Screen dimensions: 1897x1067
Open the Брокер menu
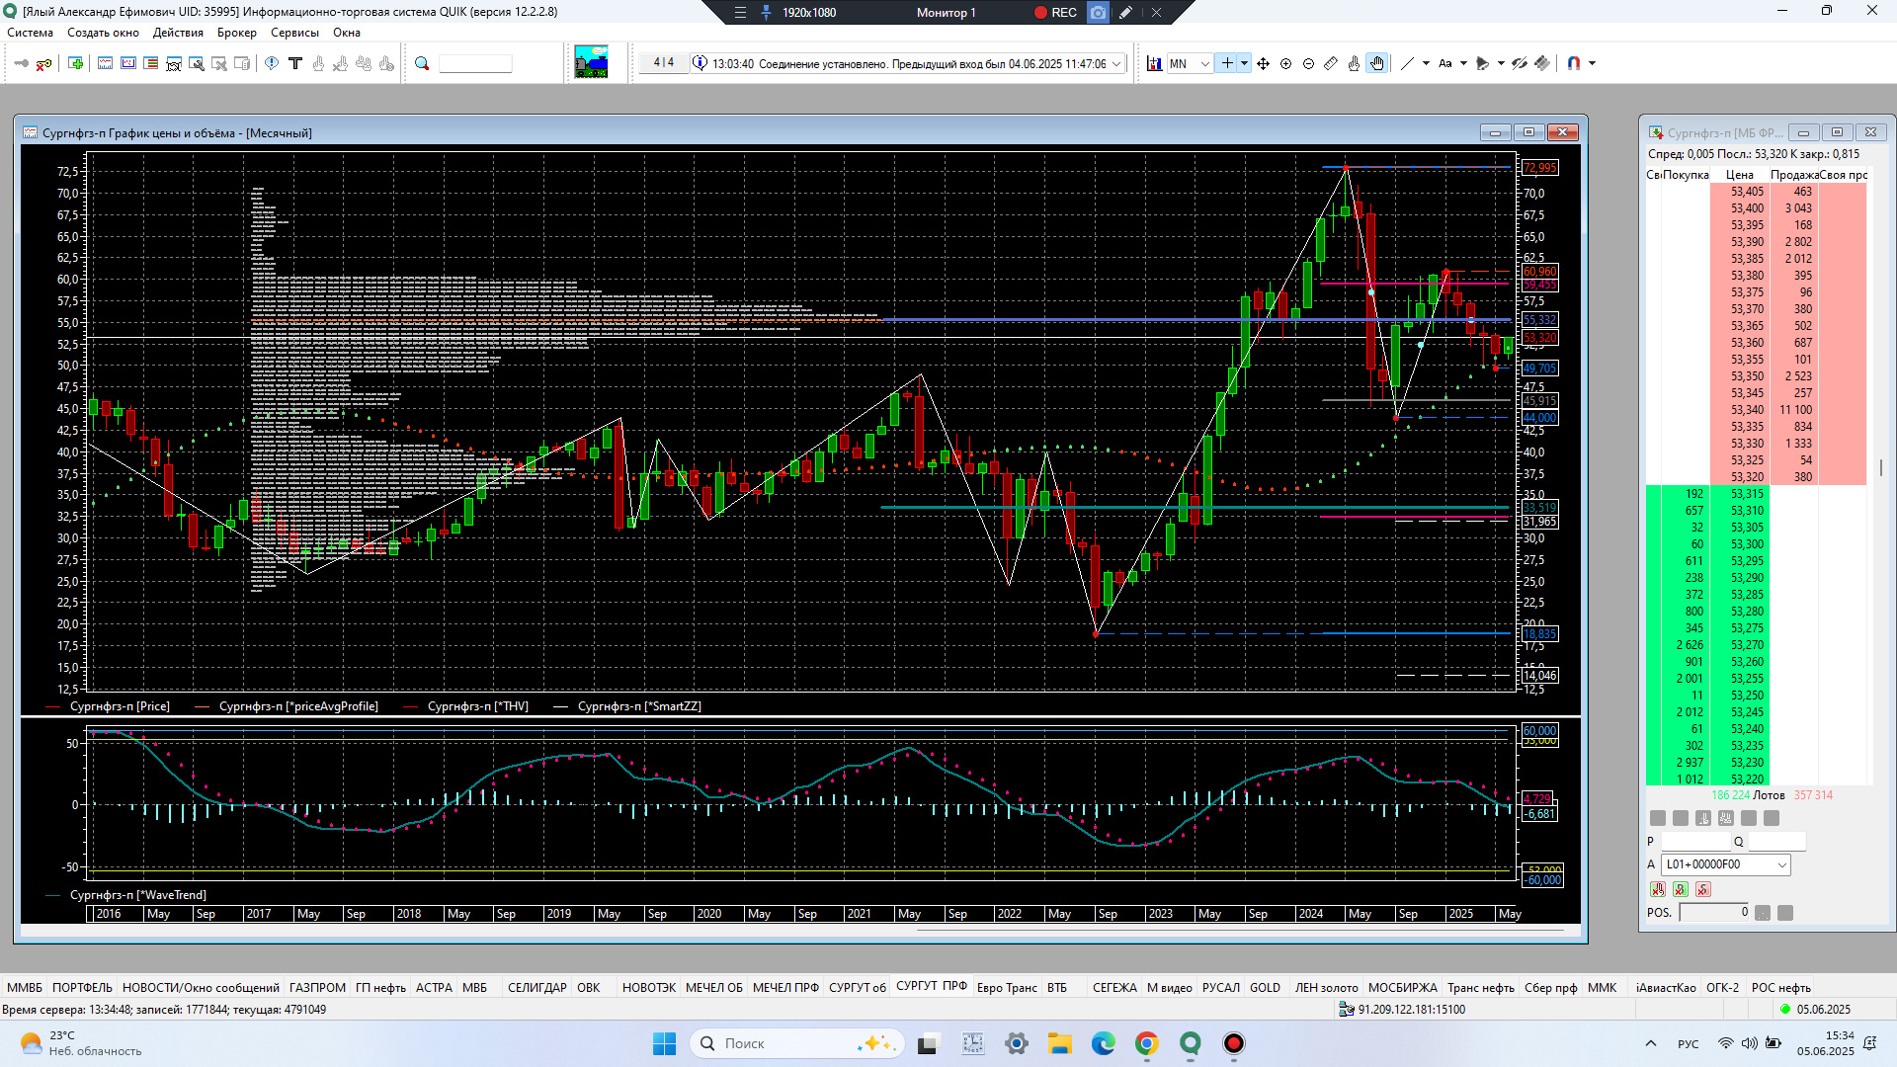[x=236, y=33]
